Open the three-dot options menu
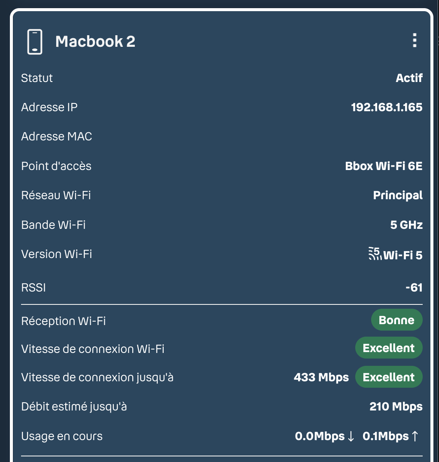 [x=415, y=40]
